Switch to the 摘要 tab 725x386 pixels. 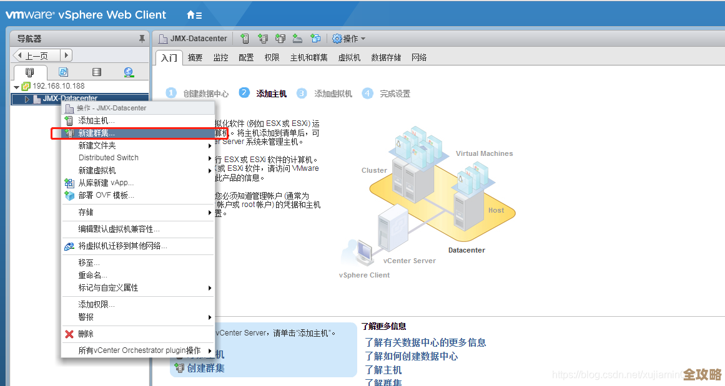pyautogui.click(x=194, y=57)
